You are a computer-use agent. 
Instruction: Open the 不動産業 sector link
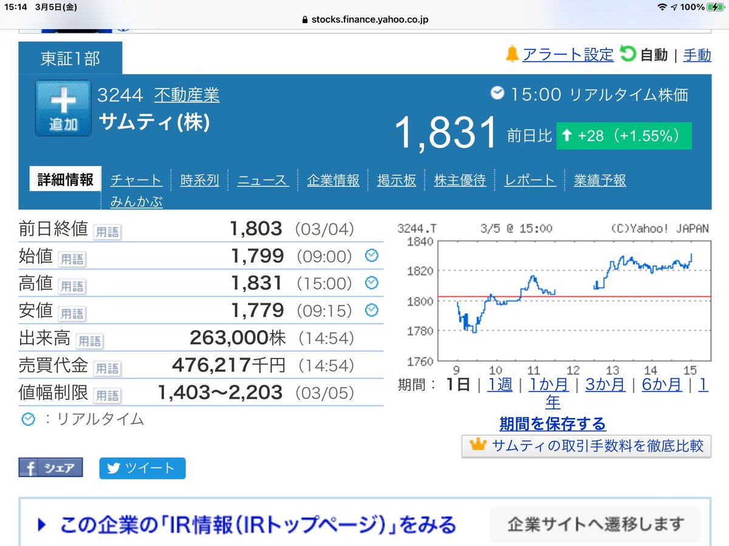pos(187,95)
